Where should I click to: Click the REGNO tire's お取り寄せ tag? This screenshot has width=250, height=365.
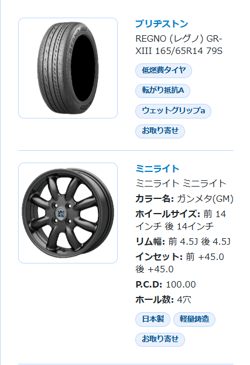(x=160, y=131)
